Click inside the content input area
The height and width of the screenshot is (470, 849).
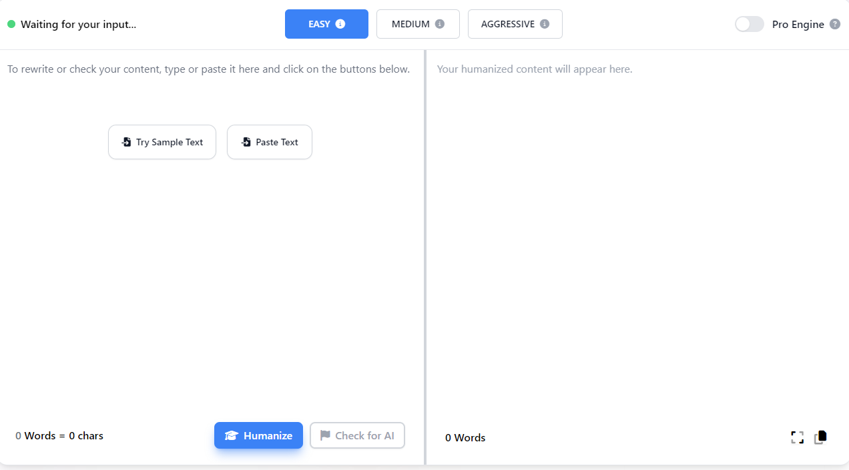pos(207,267)
